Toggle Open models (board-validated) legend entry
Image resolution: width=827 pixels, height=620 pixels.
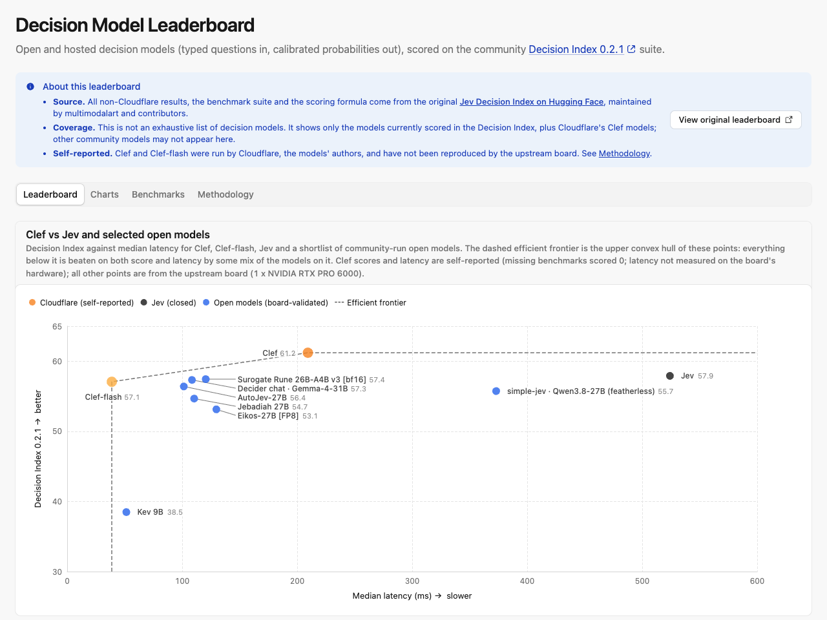pos(266,303)
